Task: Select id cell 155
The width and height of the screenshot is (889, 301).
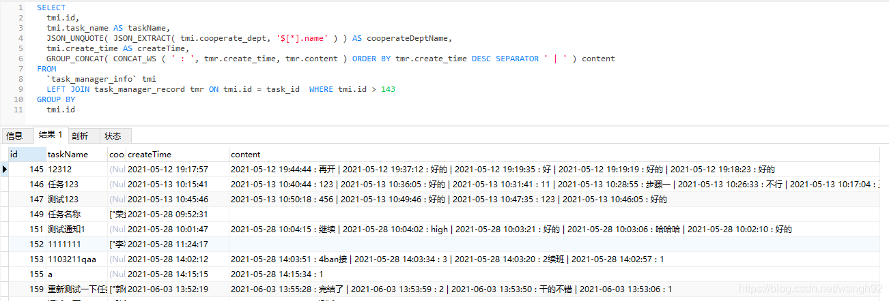Action: 27,274
